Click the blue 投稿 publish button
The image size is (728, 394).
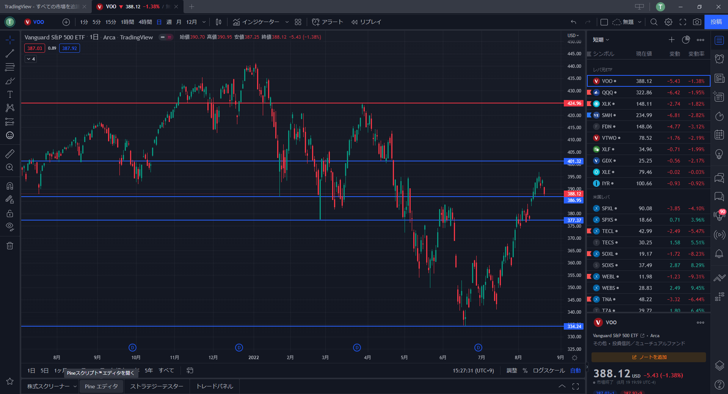point(716,22)
